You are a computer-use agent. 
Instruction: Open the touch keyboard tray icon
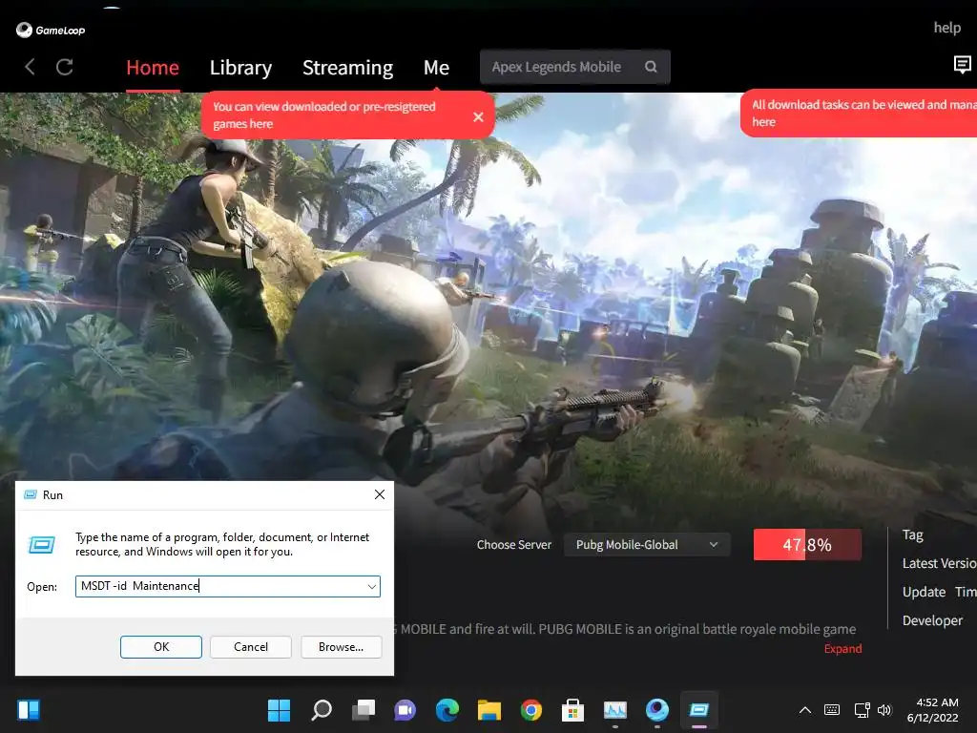tap(832, 710)
